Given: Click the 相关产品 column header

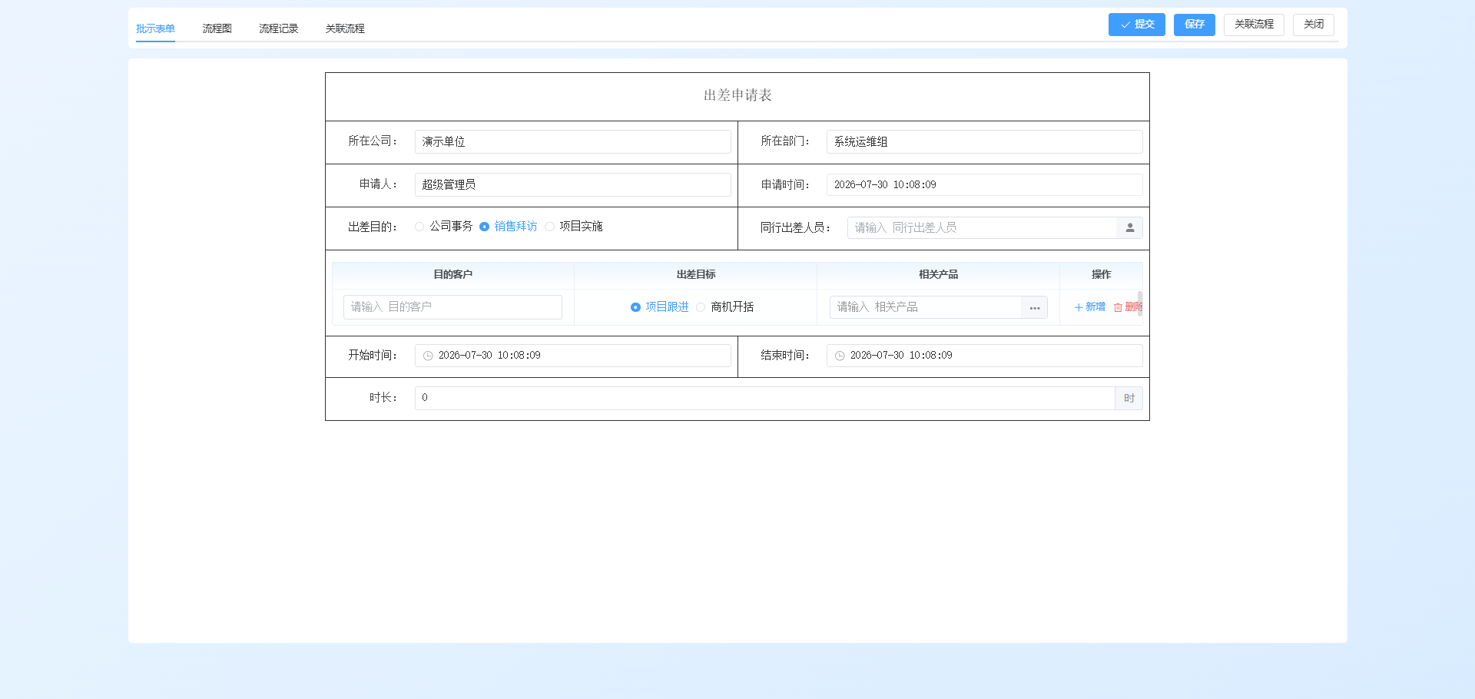Looking at the screenshot, I should click(x=939, y=275).
